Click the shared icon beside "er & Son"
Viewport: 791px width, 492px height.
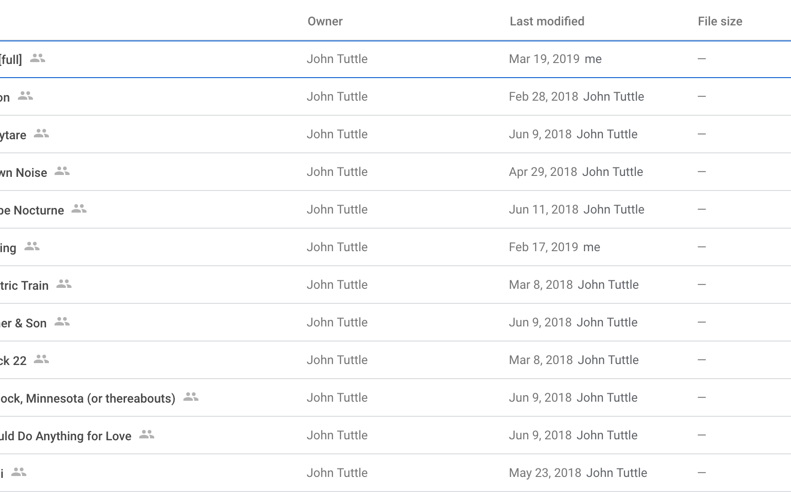[63, 322]
